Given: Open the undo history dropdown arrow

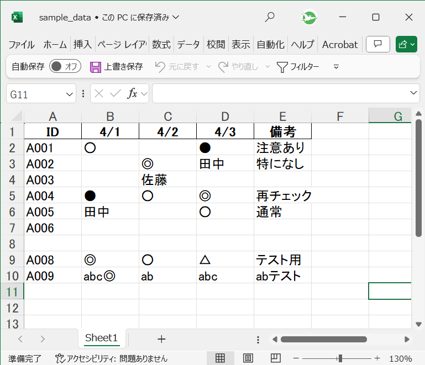Looking at the screenshot, I should point(208,67).
